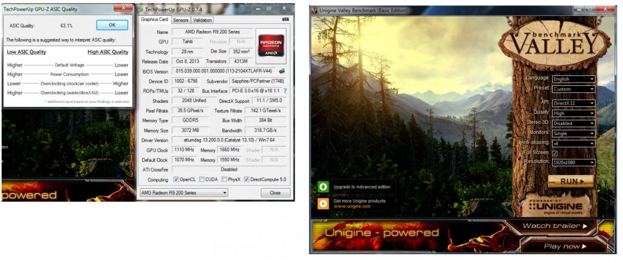This screenshot has height=263, width=623.
Task: Click the GPU Clock value 1110 MHz
Action: (183, 150)
